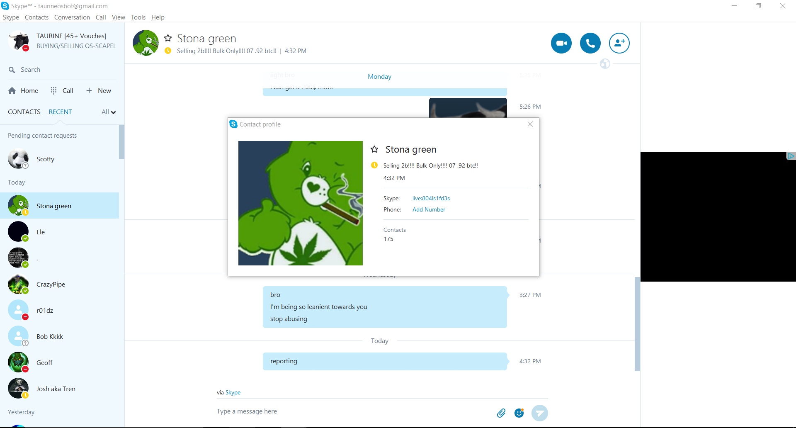Click the contacts count 175 in the profile
Viewport: 796px width, 428px height.
pyautogui.click(x=388, y=239)
